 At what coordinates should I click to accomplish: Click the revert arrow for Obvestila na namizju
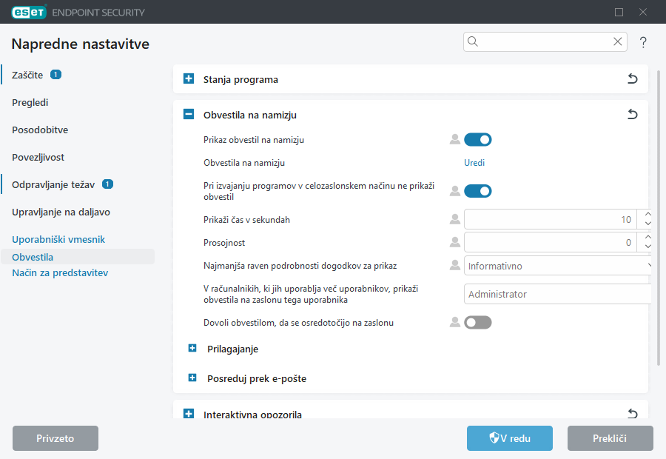(x=632, y=115)
